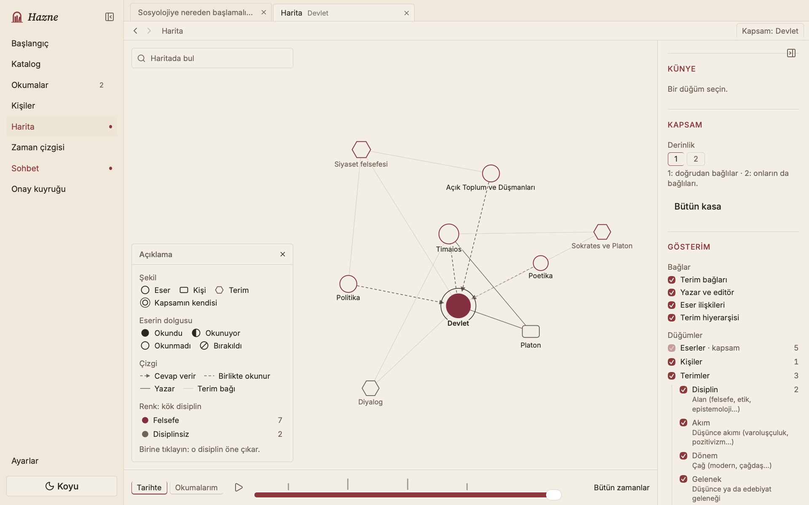
Task: Click the timeline slider handle
Action: [554, 495]
